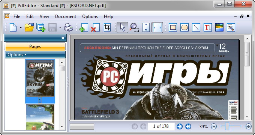Click the vertical scrollbar thumb of the document view
The width and height of the screenshot is (255, 135).
(247, 54)
